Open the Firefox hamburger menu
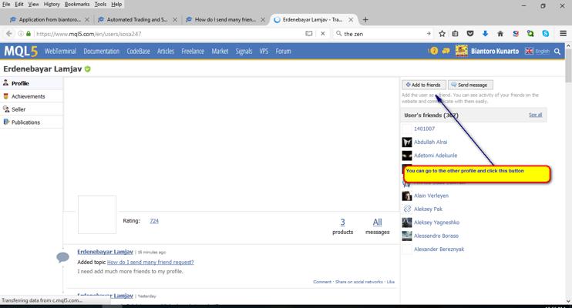 563,34
